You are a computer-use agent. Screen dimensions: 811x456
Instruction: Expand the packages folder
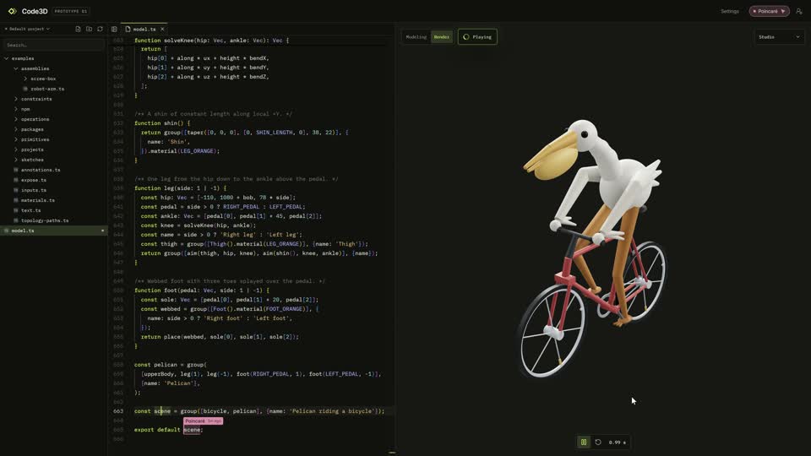[x=16, y=129]
